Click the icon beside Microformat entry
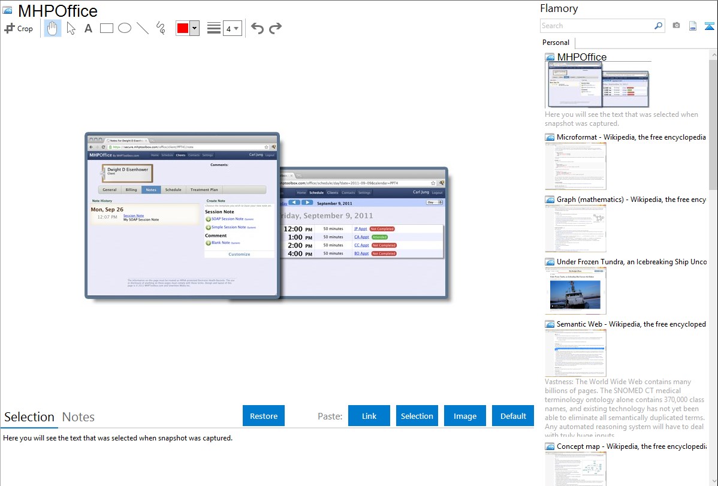Viewport: 718px width, 486px height. (x=550, y=137)
